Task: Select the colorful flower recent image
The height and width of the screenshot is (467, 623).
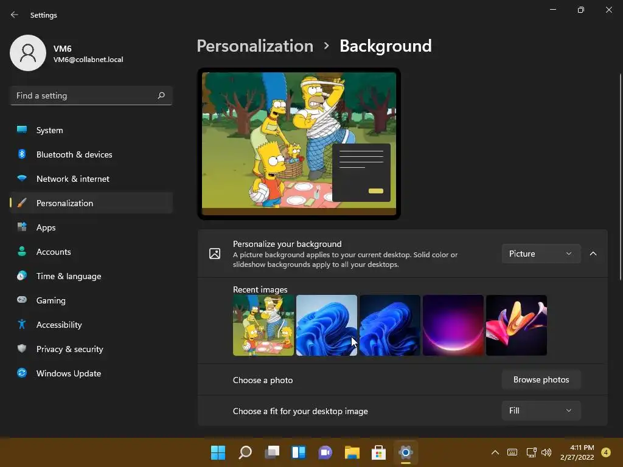Action: [x=516, y=325]
